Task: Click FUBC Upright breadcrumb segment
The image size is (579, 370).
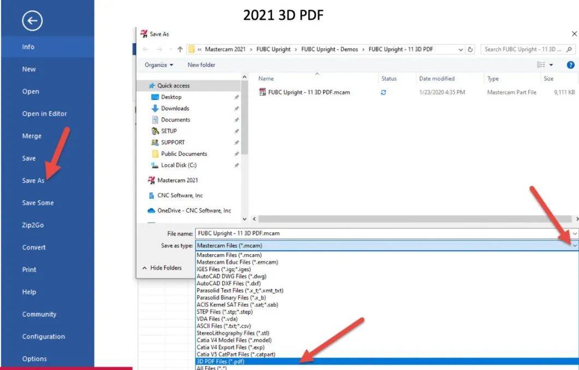Action: [273, 49]
